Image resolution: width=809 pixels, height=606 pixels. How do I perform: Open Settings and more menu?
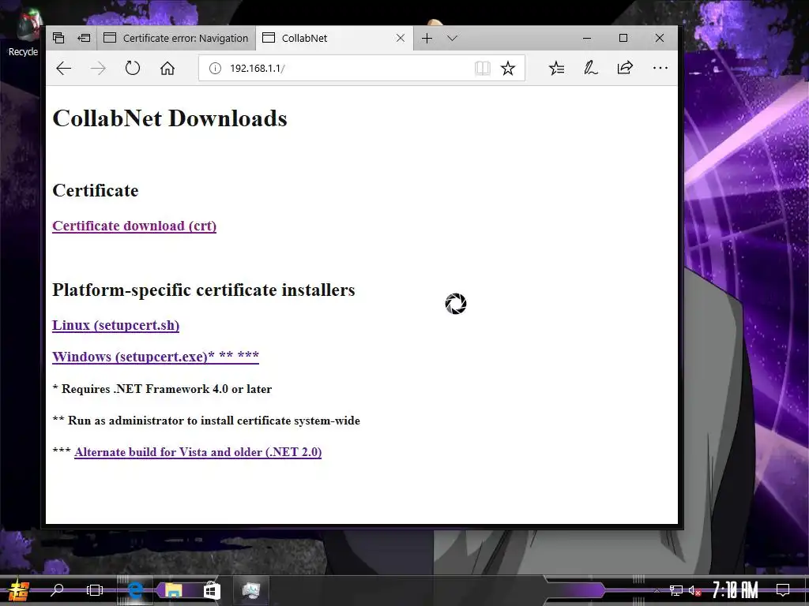click(660, 68)
